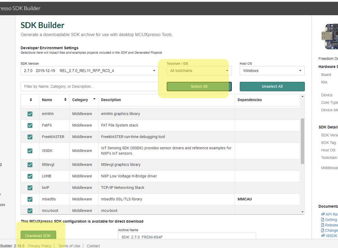Toggle the LVHB checkbox
Image resolution: width=338 pixels, height=248 pixels.
(x=30, y=176)
